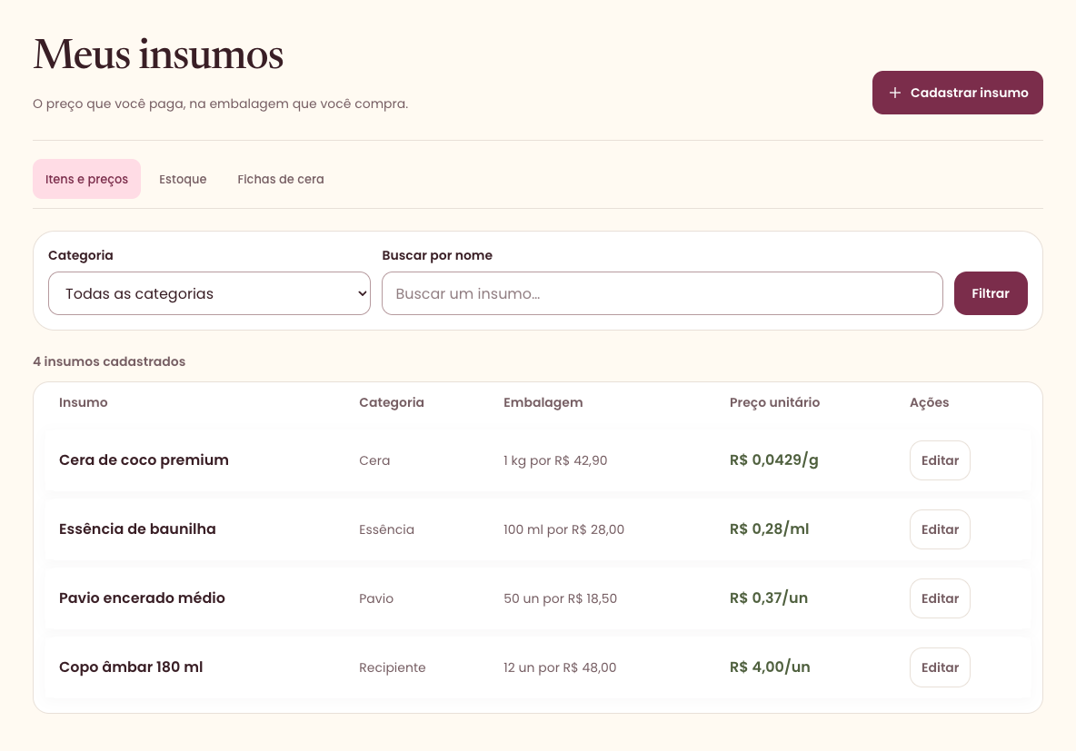Click the plus icon in Cadastrar insumo
Viewport: 1076px width, 751px height.
point(895,93)
